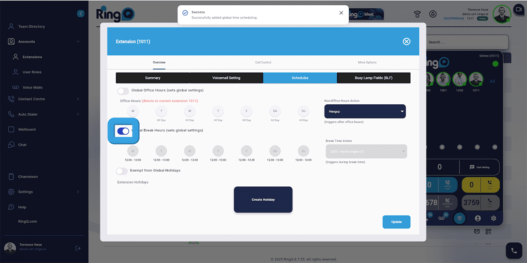Collapse the left sidebar with arrow button
The width and height of the screenshot is (527, 263).
point(80,14)
